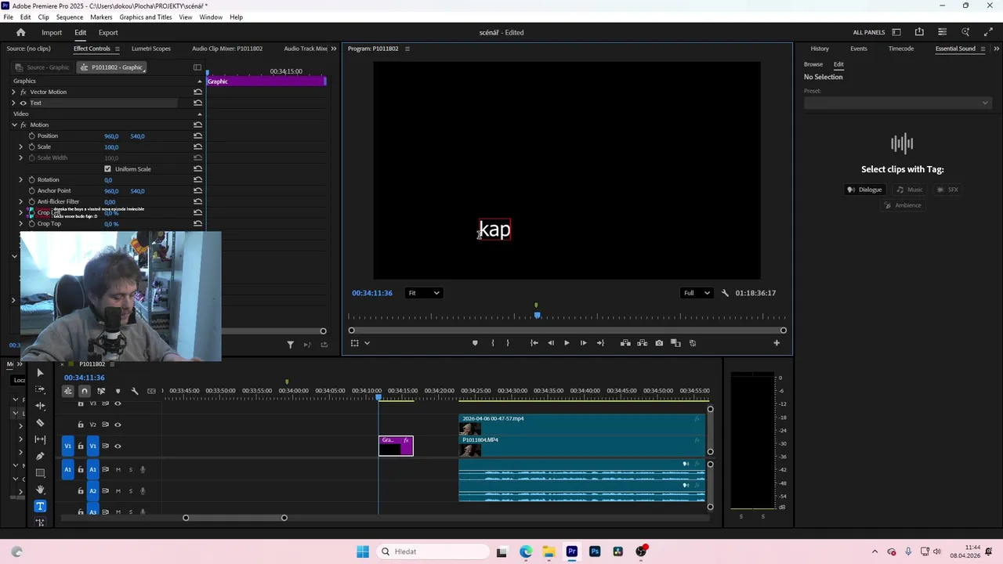
Task: Switch to Lumetri Scopes tab
Action: point(151,49)
